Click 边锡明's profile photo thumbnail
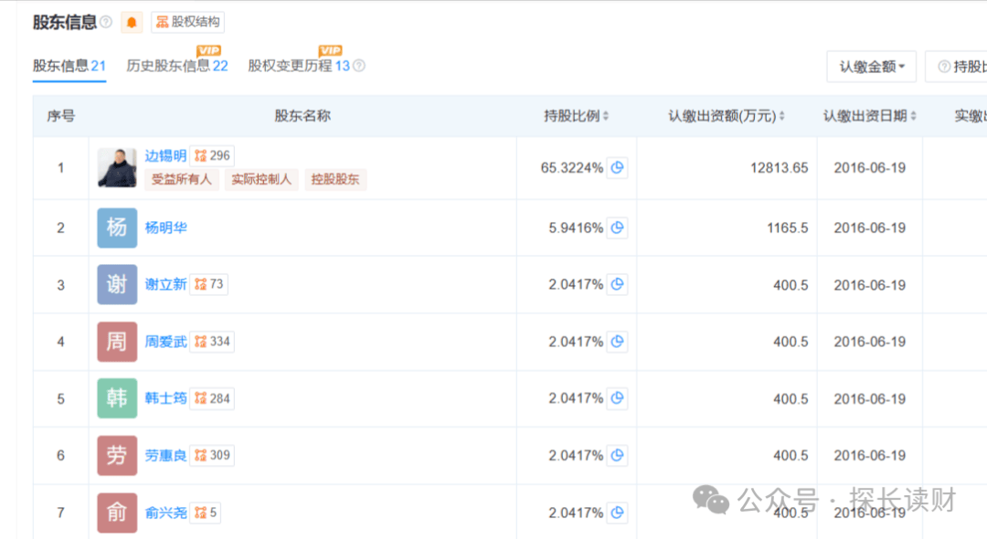Screen dimensions: 987x539 coord(117,168)
